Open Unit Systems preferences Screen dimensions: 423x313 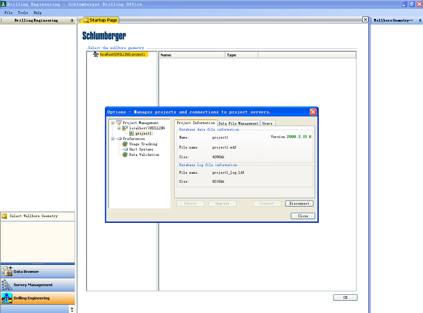pos(141,149)
